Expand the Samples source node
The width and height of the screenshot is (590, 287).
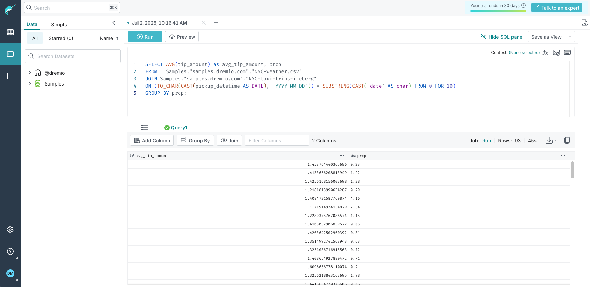point(29,83)
